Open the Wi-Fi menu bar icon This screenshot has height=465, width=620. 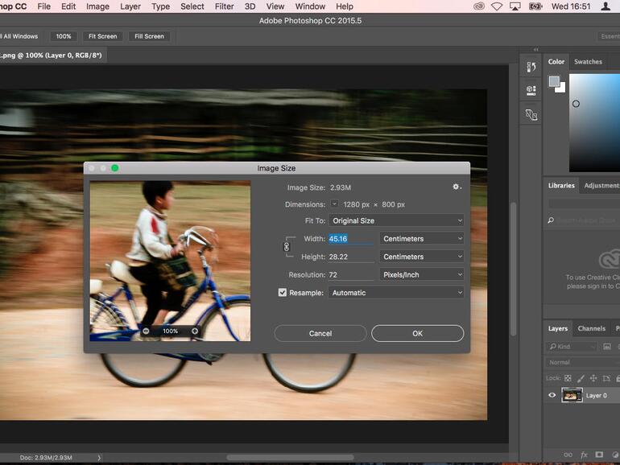click(x=497, y=6)
